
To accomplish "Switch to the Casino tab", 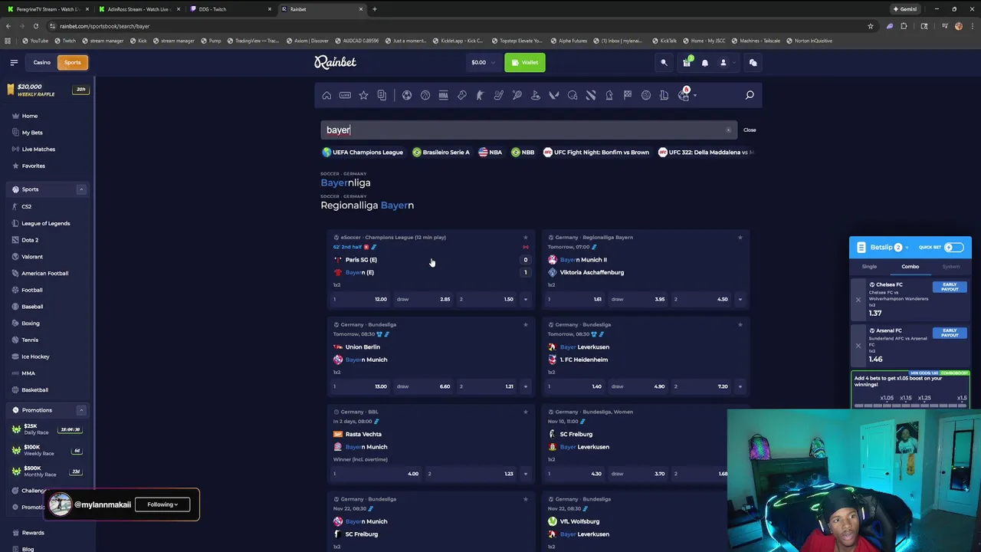I will [x=41, y=62].
